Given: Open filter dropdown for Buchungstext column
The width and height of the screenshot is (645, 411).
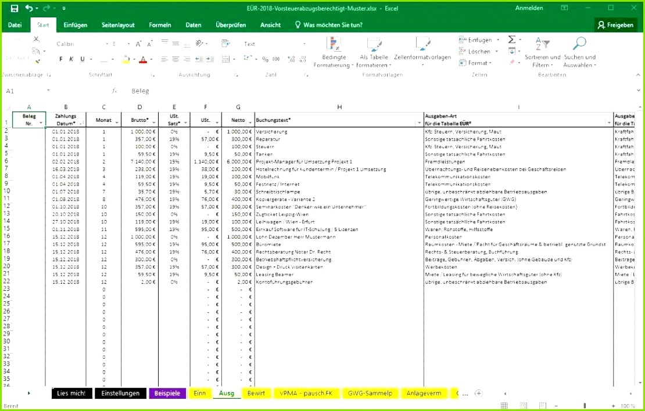Looking at the screenshot, I should [x=419, y=123].
